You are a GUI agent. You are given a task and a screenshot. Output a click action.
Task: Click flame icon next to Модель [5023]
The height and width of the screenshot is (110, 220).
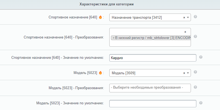pyautogui.click(x=100, y=73)
